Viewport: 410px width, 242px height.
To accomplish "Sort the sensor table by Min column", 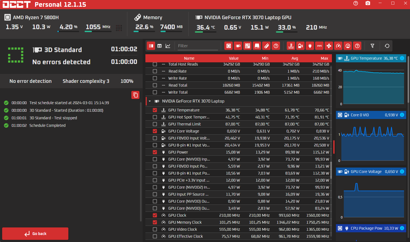I will click(265, 58).
